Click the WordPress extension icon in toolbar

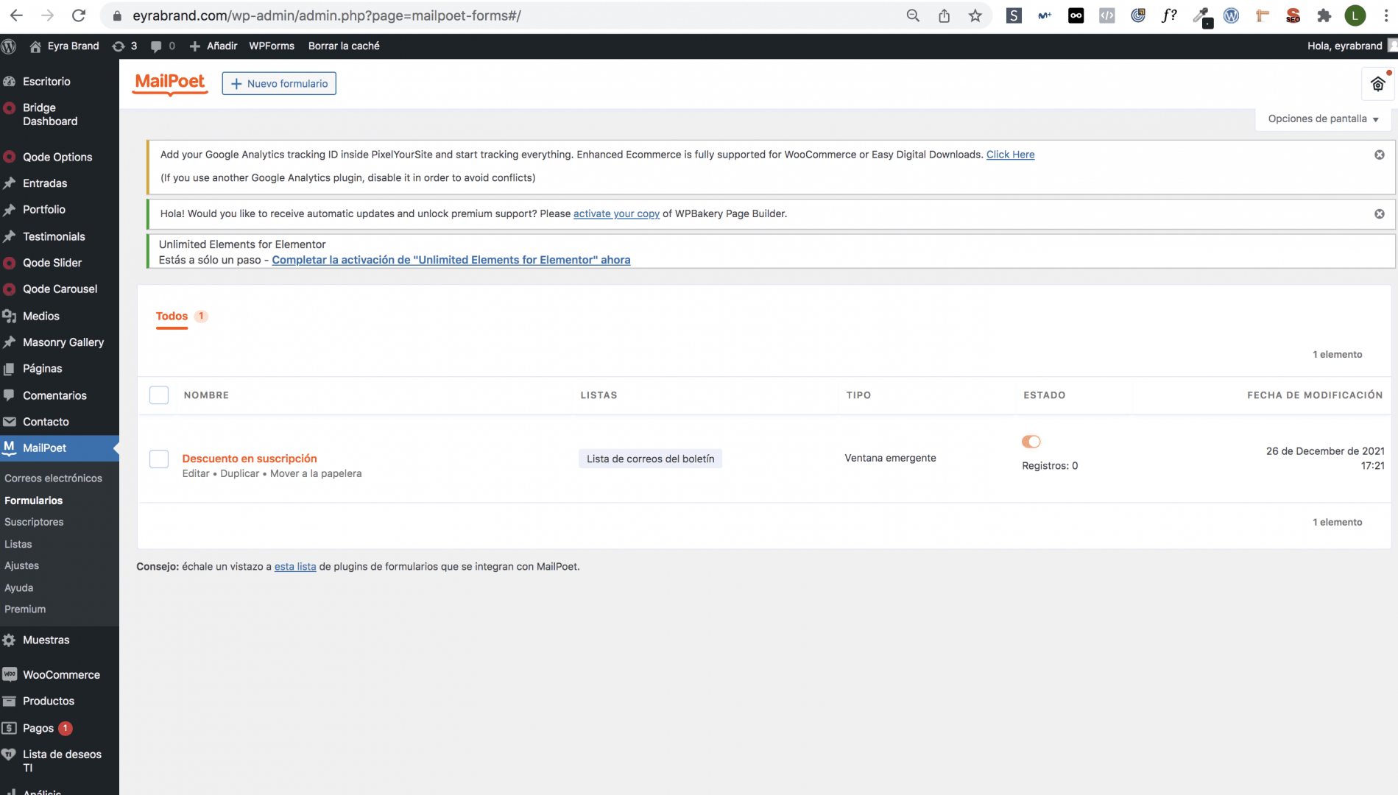tap(1232, 15)
